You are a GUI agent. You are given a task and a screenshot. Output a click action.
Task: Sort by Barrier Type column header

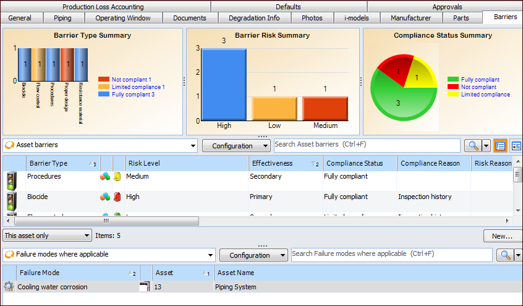point(62,164)
